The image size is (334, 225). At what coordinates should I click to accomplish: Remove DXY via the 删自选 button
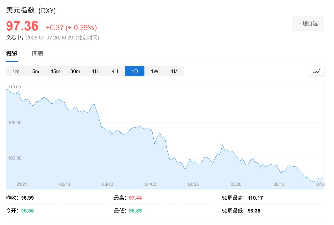tap(308, 23)
